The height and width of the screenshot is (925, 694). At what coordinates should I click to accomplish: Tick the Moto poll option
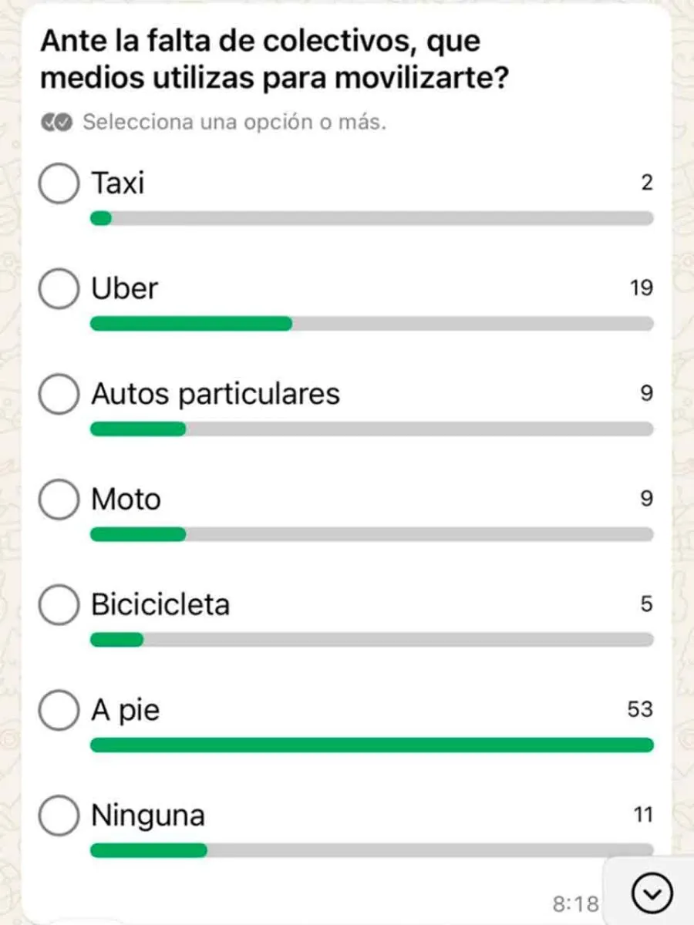point(59,499)
